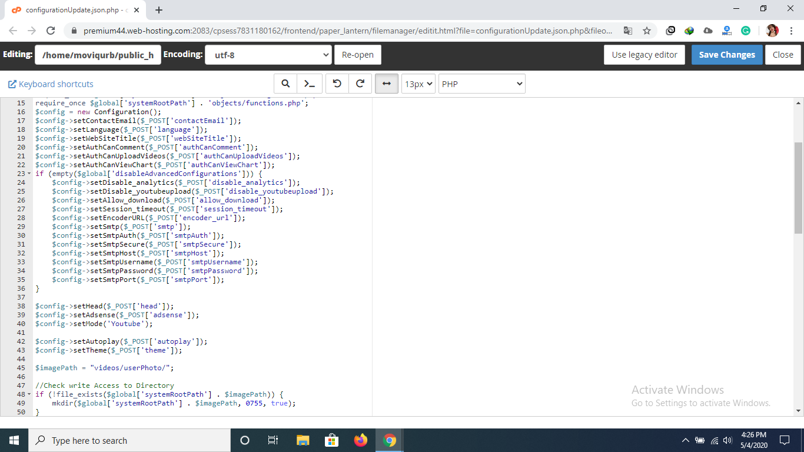Open the cloud download extension
Image resolution: width=804 pixels, height=452 pixels.
[708, 31]
